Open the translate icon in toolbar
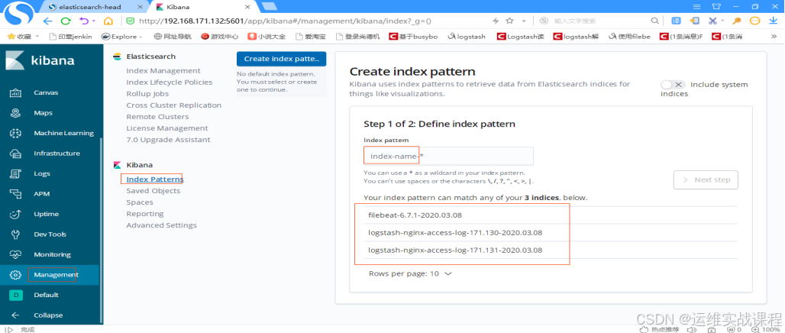The image size is (785, 333). (x=676, y=21)
